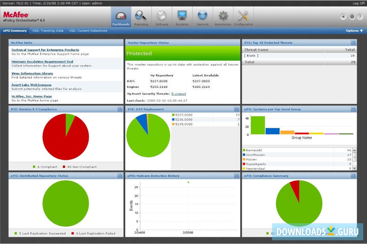367x244 pixels.
Task: Click the blue 5236.0000 legend swatch
Action: point(173,120)
